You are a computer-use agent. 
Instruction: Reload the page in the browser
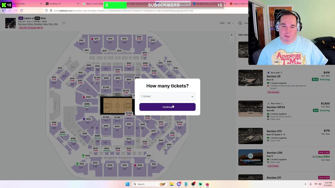21,10
